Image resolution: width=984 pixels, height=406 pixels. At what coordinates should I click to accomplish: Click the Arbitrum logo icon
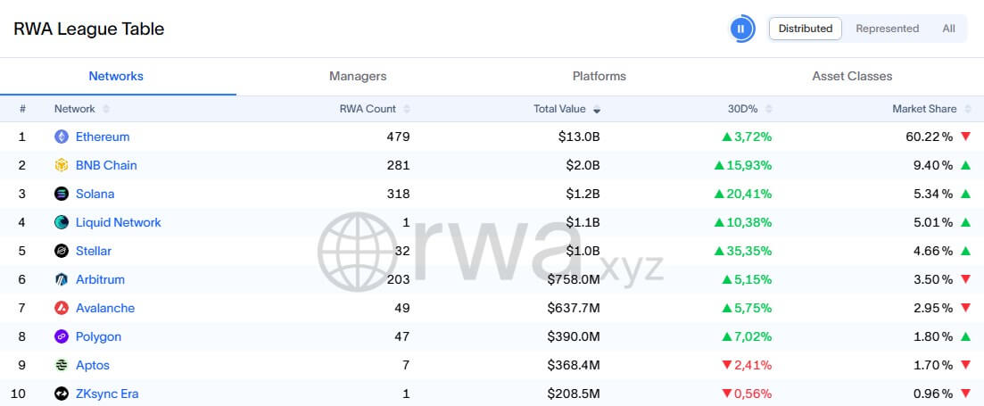click(x=62, y=279)
